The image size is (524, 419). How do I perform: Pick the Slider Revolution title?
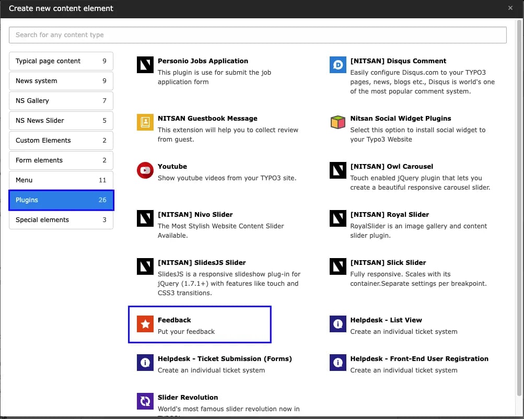tap(188, 398)
